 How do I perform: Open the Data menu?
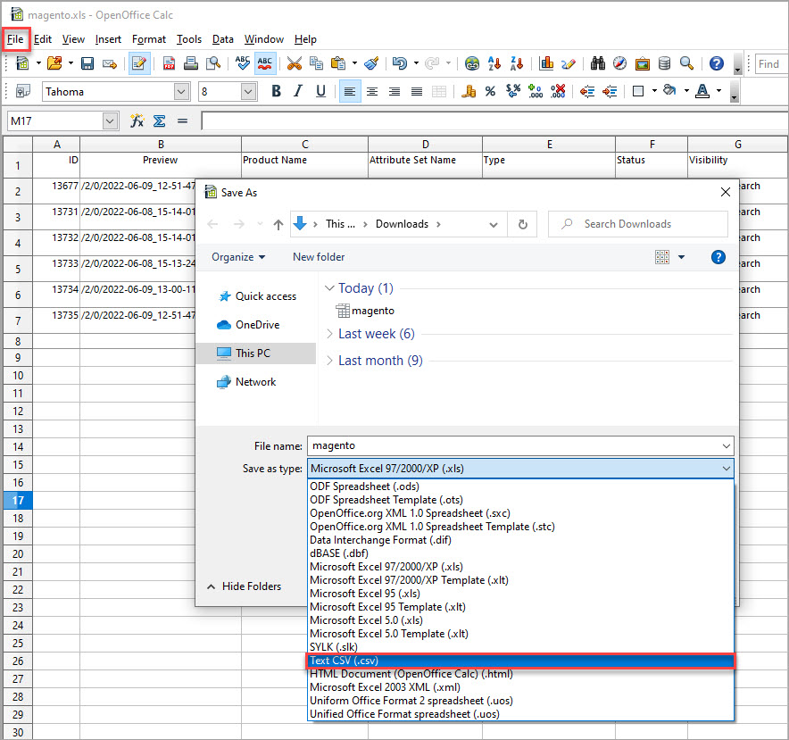223,39
